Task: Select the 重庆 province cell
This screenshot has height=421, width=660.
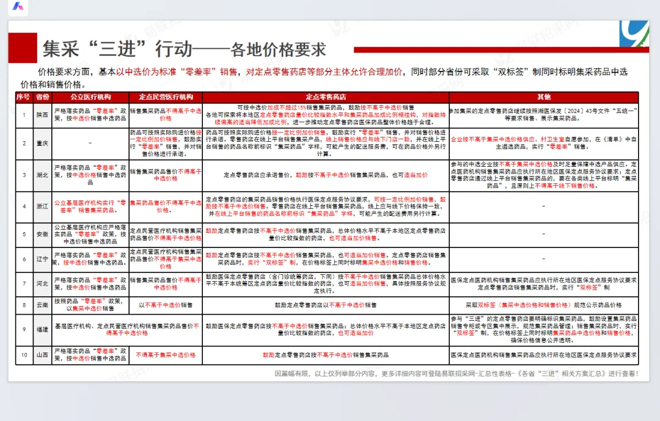Action: (x=43, y=144)
